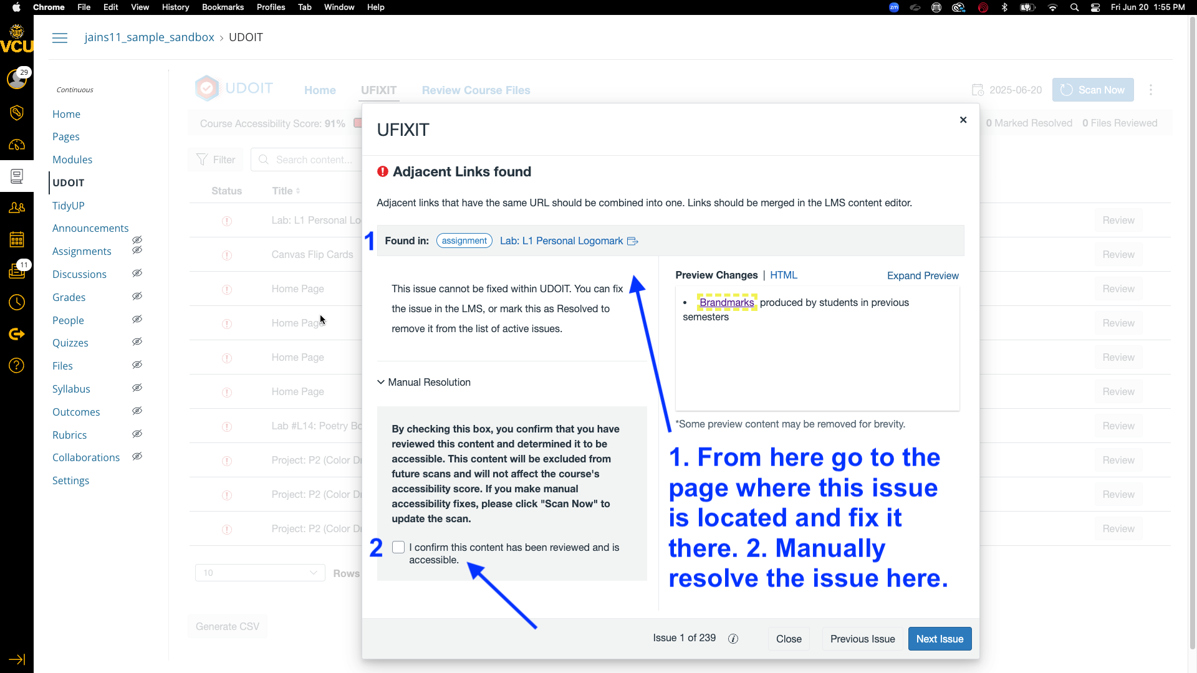Viewport: 1197px width, 673px height.
Task: Toggle visibility eye icon next to People
Action: 137,319
